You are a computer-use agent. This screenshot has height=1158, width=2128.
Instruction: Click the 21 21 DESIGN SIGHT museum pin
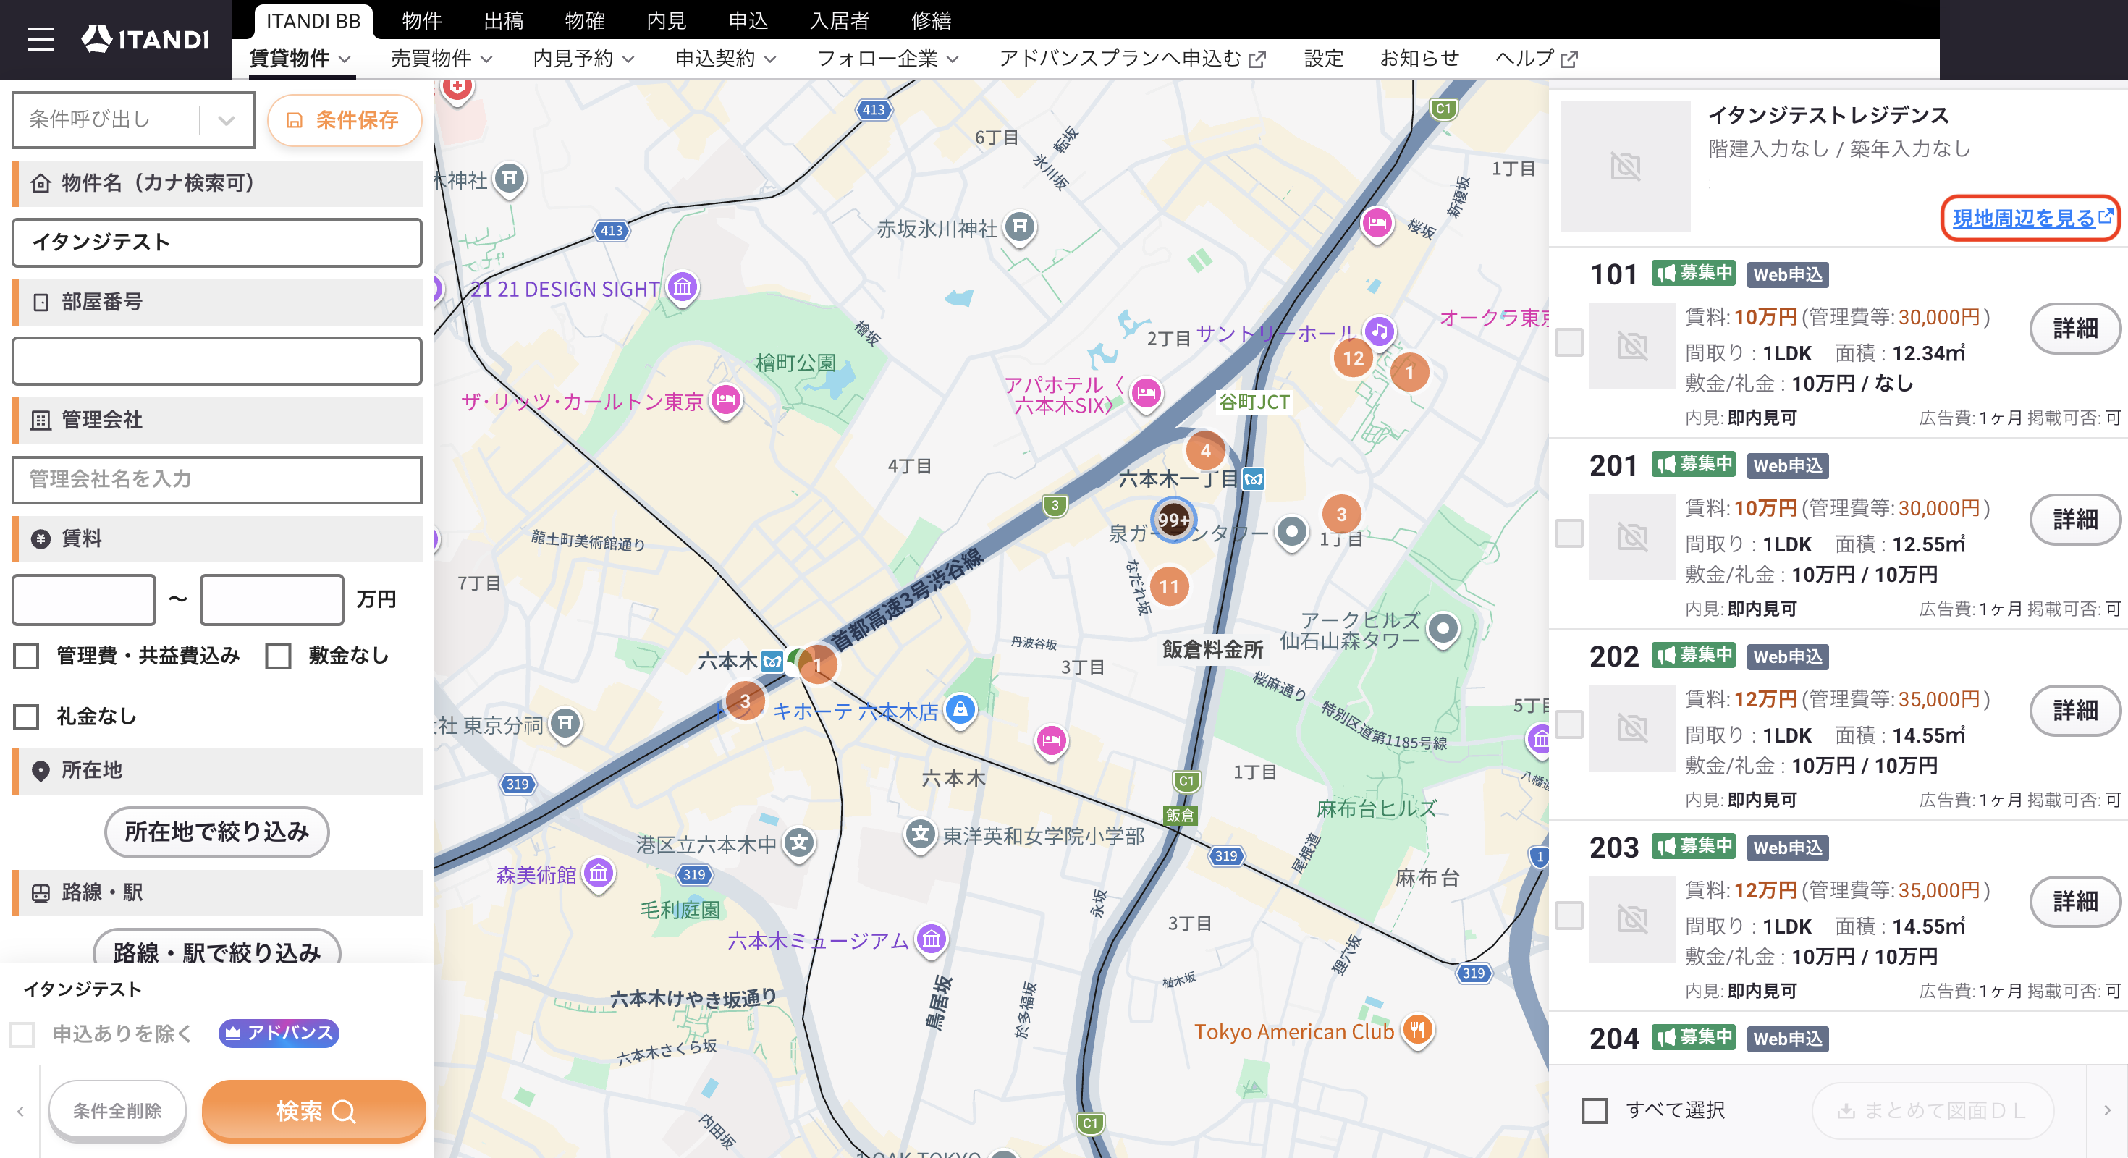point(683,288)
